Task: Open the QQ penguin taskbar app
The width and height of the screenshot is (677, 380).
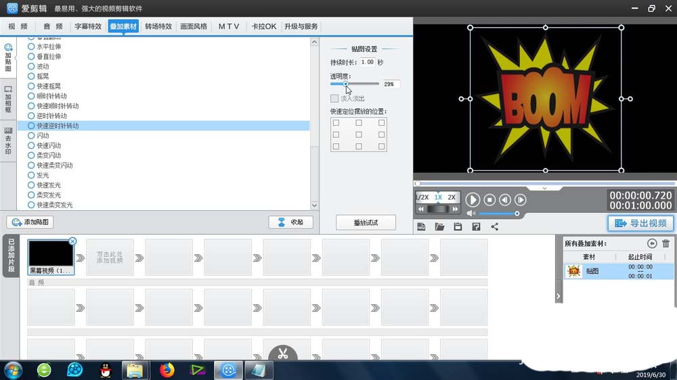Action: [x=106, y=370]
